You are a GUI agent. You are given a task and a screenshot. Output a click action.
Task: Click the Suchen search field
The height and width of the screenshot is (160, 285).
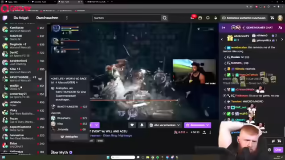point(126,18)
